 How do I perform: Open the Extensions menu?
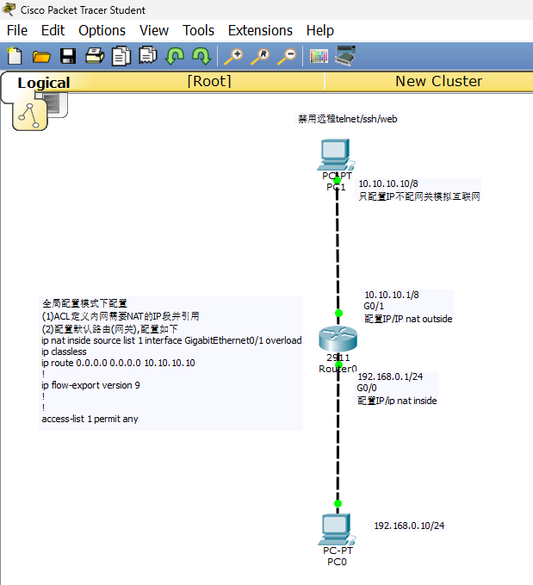[260, 31]
